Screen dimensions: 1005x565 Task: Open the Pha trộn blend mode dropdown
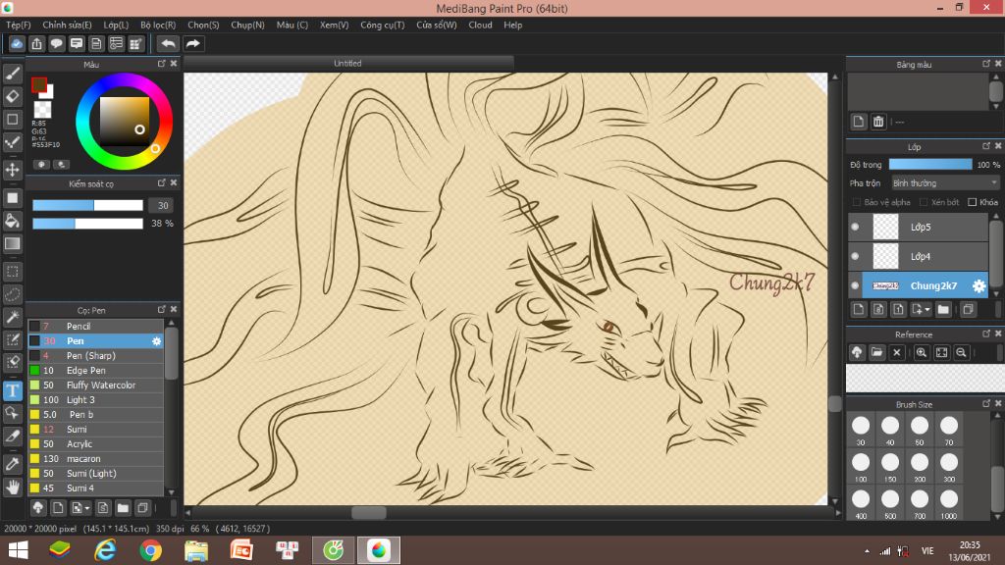pos(945,183)
